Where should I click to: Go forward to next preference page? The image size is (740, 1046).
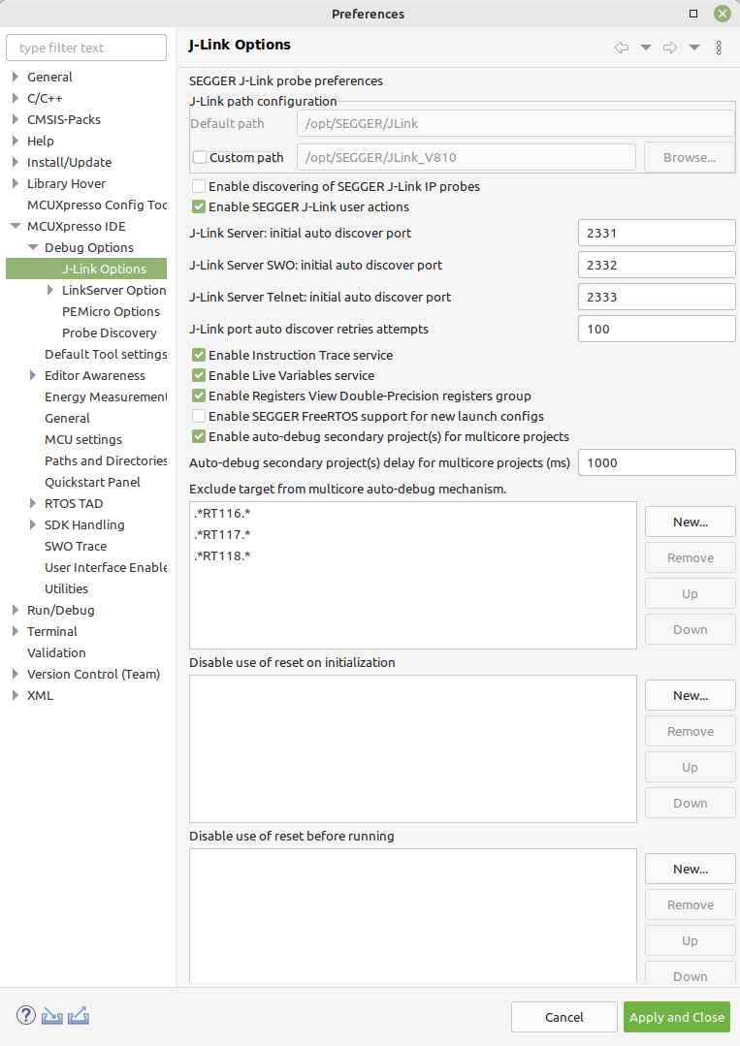(670, 48)
